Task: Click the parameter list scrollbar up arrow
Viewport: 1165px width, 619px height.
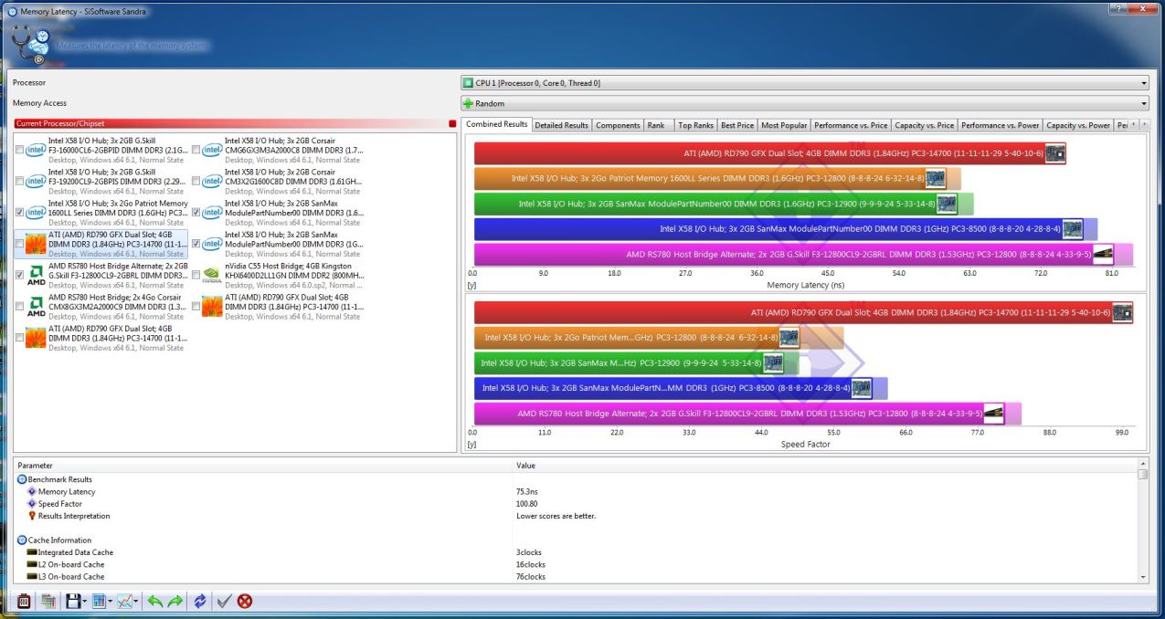Action: pos(1142,466)
